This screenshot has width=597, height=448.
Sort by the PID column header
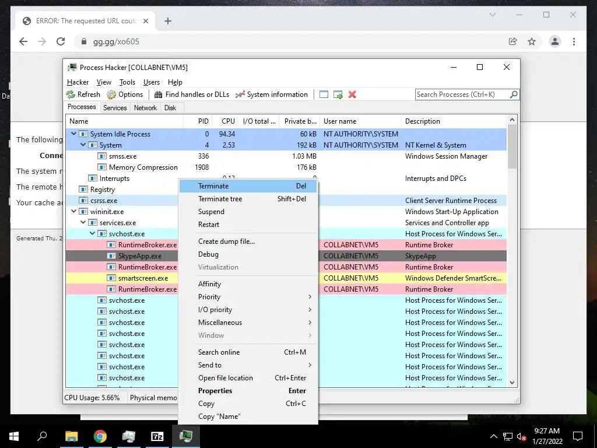point(198,121)
